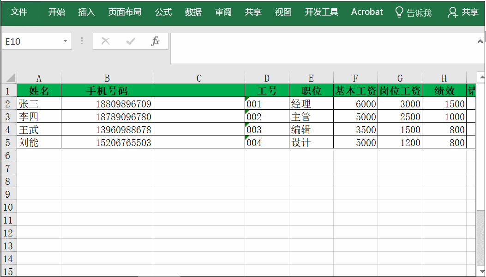The height and width of the screenshot is (277, 486).
Task: Select the 工号 header cell
Action: point(267,91)
